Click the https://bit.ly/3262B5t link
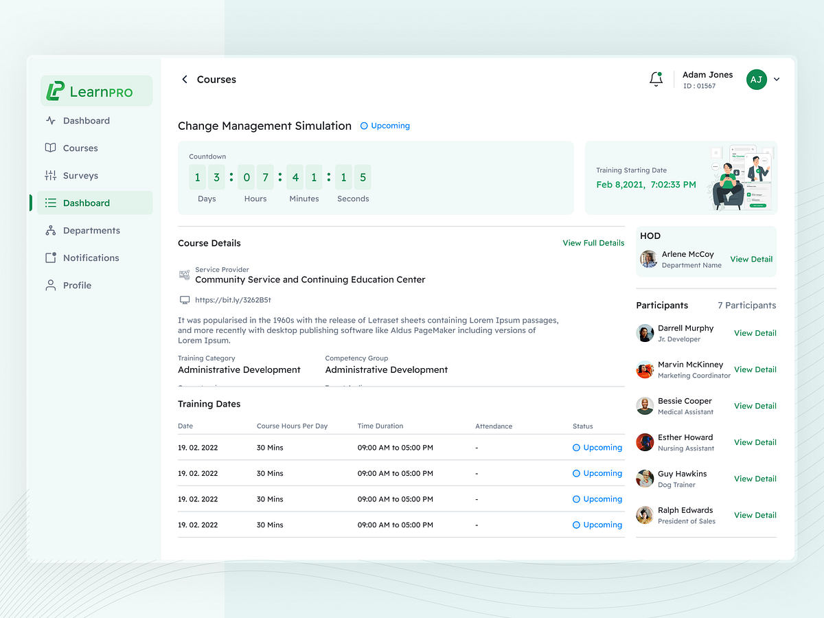This screenshot has height=618, width=824. coord(232,299)
